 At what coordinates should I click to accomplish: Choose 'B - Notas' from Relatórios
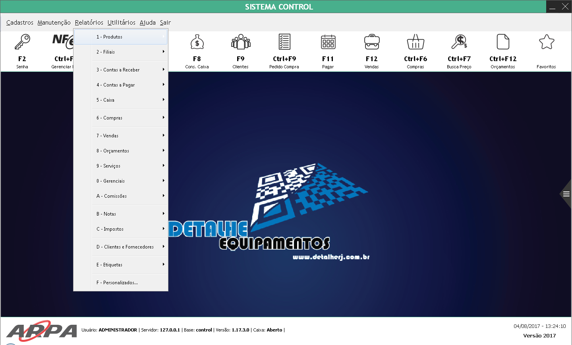pyautogui.click(x=121, y=214)
